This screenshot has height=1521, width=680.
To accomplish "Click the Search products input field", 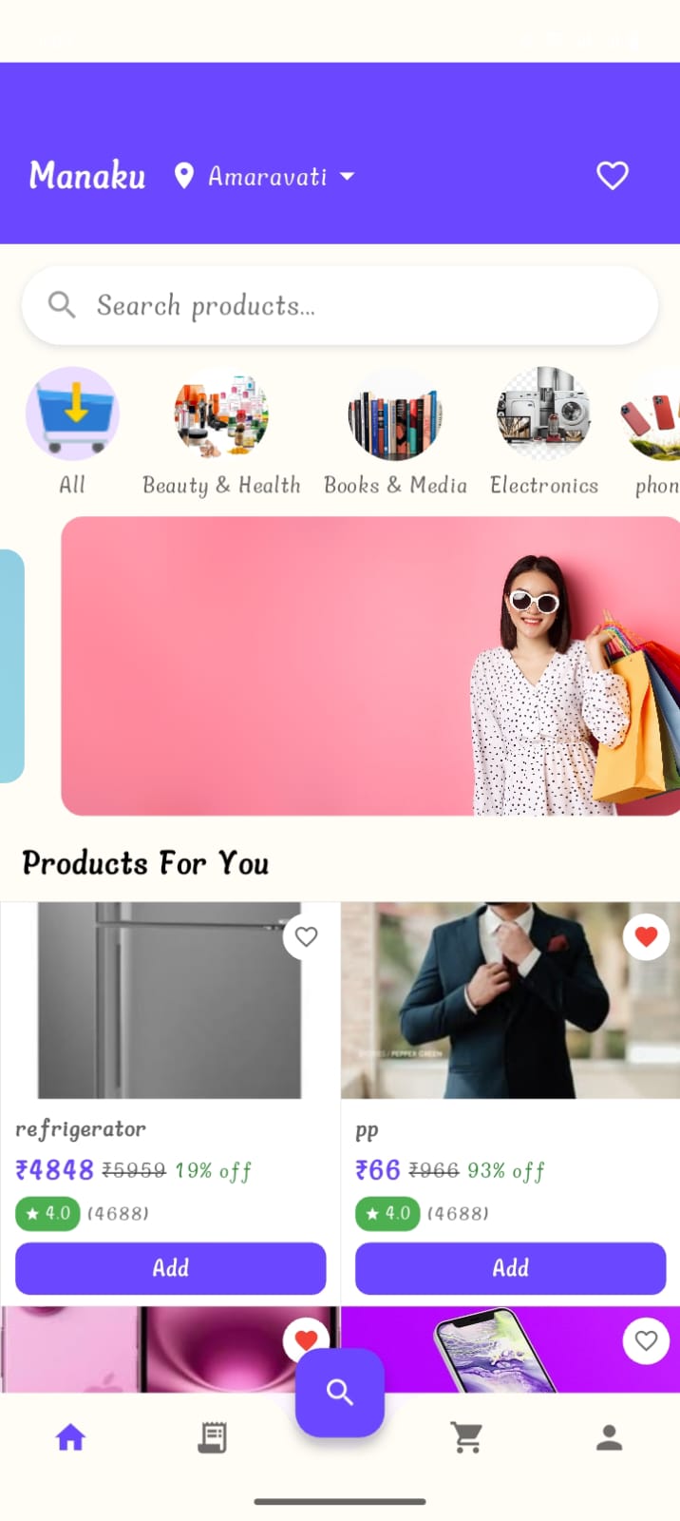I will pos(340,305).
